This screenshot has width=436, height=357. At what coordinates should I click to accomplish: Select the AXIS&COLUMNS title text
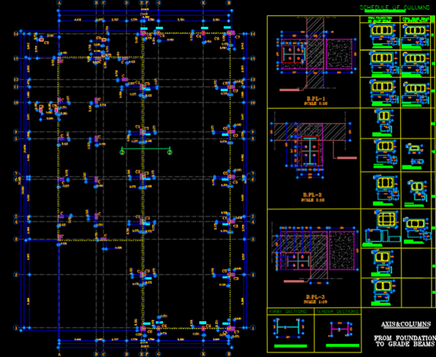coord(406,324)
